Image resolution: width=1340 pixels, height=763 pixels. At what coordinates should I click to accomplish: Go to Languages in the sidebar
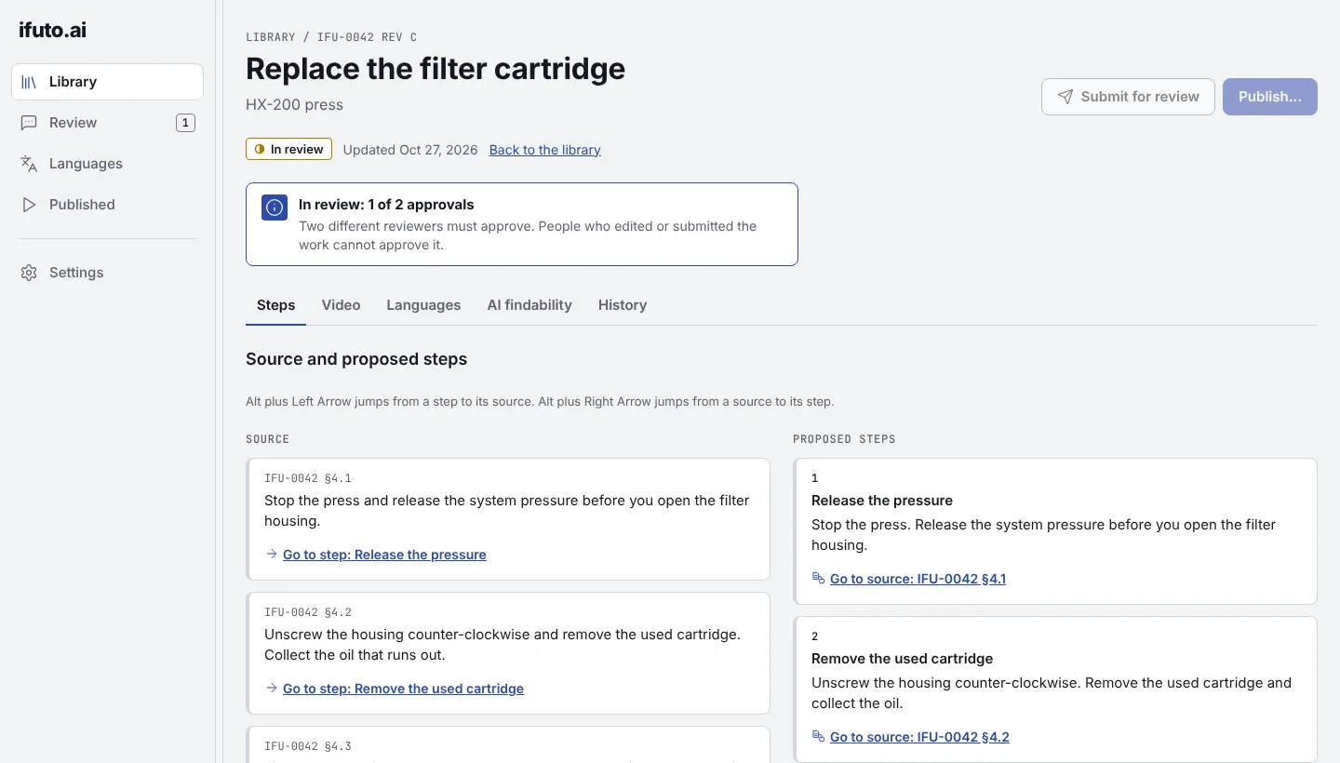(x=107, y=164)
